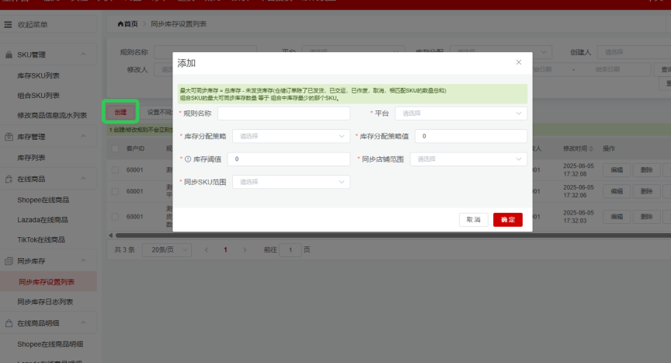671x363 pixels.
Task: Go to next page with pagination arrow
Action: [245, 250]
